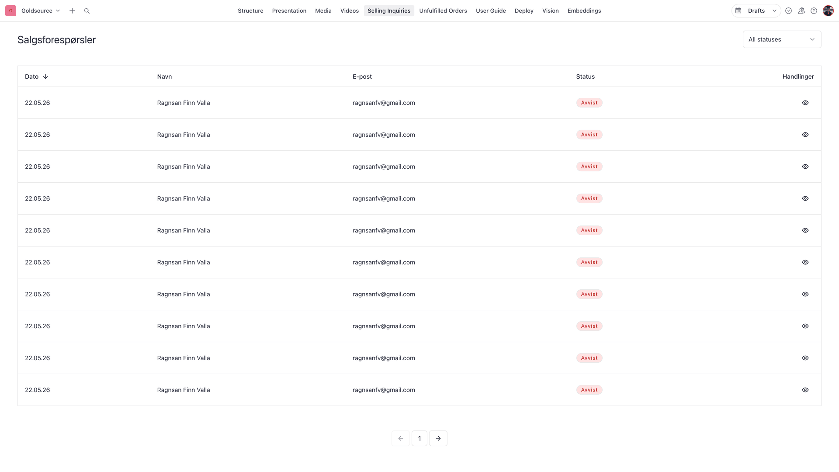Open the All statuses filter dropdown
Image resolution: width=839 pixels, height=472 pixels.
tap(782, 39)
